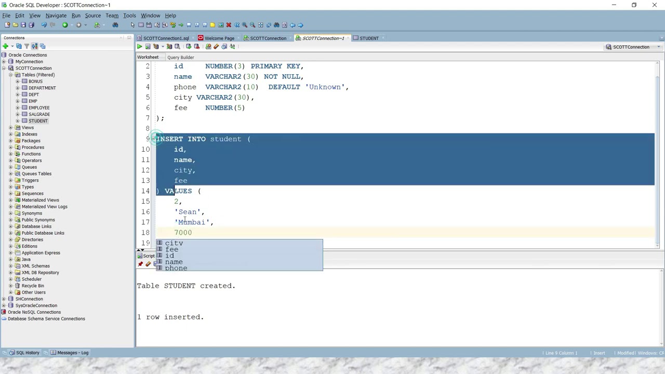
Task: Open the SQL History bottom tab
Action: (x=24, y=353)
